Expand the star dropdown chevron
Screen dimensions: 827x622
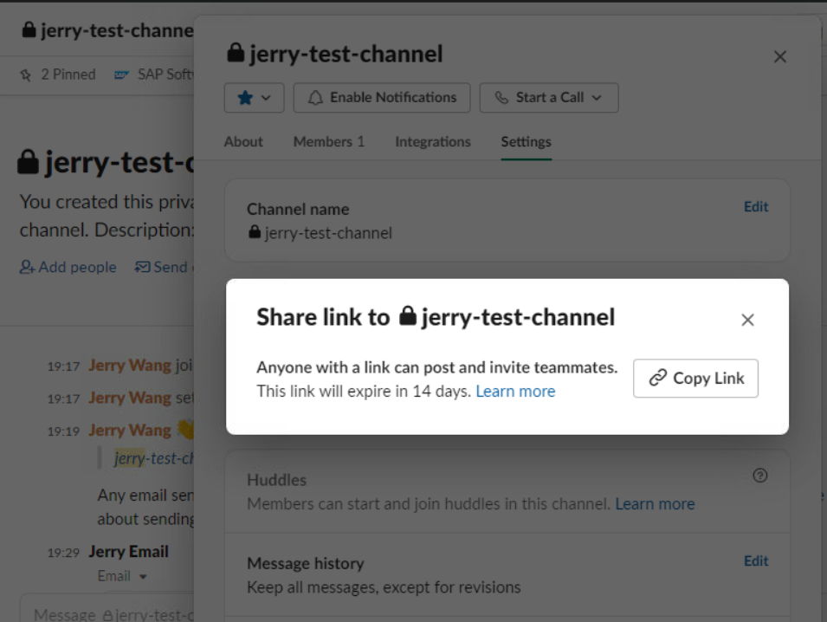click(x=266, y=98)
